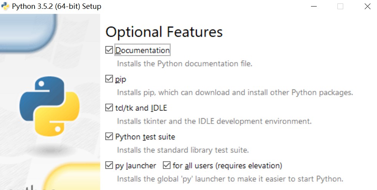Screen dimensions: 377x190
Task: Click the Optional Features heading
Action: point(164,32)
